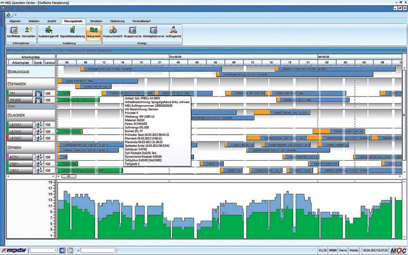This screenshot has width=408, height=255.
Task: Collapse the LACKIER group
Action: 9,115
